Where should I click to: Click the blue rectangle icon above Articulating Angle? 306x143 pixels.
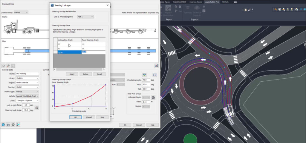155,75
